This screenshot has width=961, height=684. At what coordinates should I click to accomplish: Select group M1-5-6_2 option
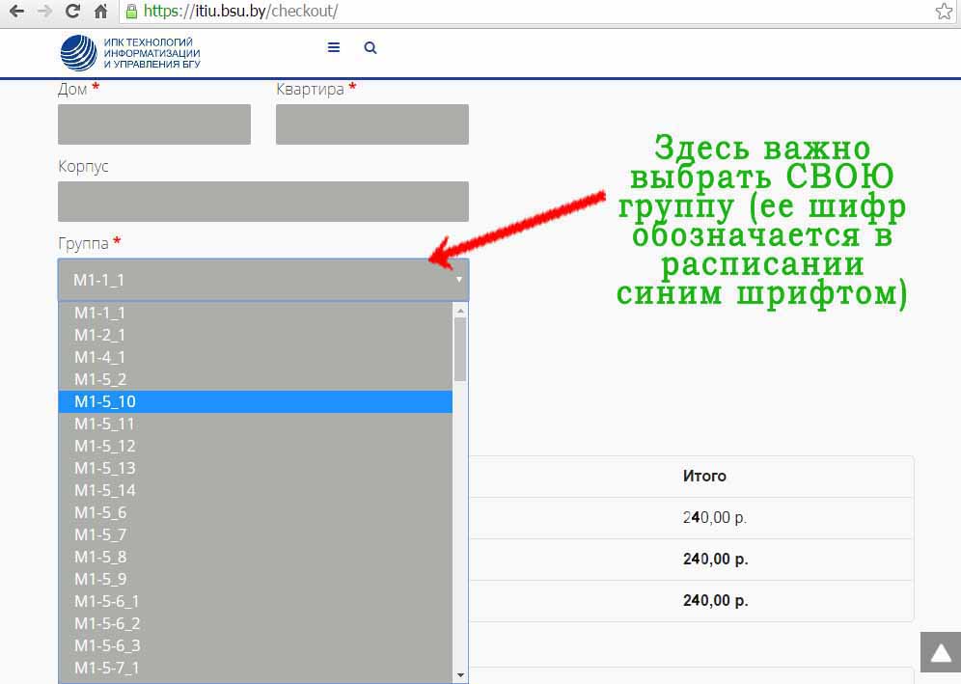[255, 623]
